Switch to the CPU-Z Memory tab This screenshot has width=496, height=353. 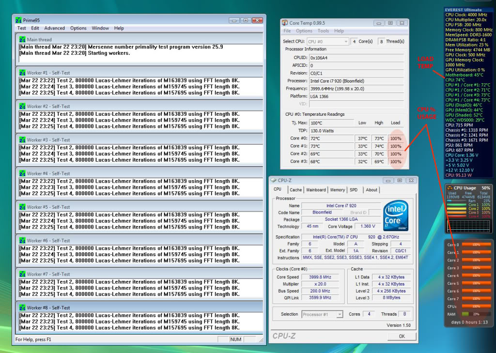pos(338,190)
